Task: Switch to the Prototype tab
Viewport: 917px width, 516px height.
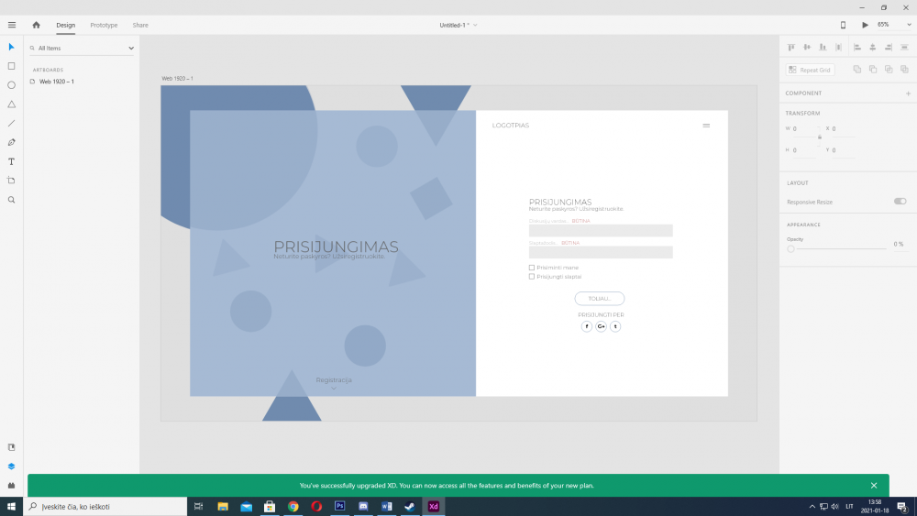Action: 104,25
